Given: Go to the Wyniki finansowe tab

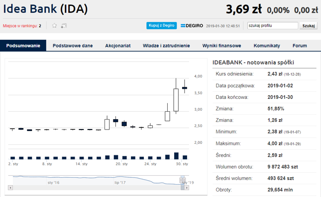Looking at the screenshot, I should point(221,46).
